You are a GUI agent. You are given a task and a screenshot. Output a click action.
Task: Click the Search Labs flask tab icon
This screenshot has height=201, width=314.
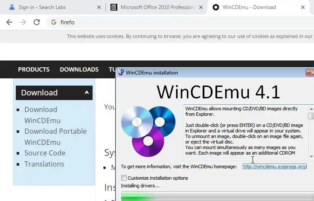[x=12, y=7]
